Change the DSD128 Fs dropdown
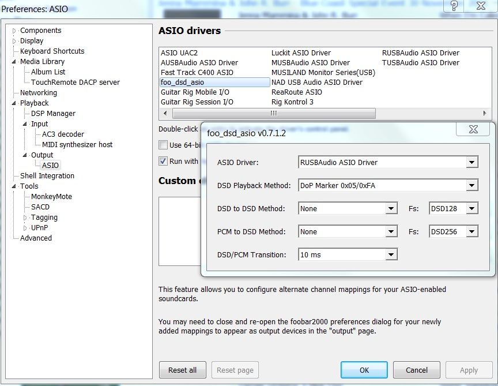 [454, 209]
